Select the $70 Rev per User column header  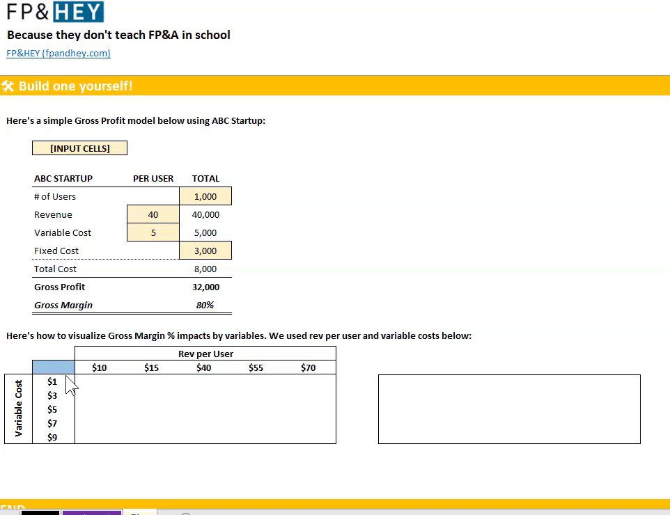click(308, 367)
